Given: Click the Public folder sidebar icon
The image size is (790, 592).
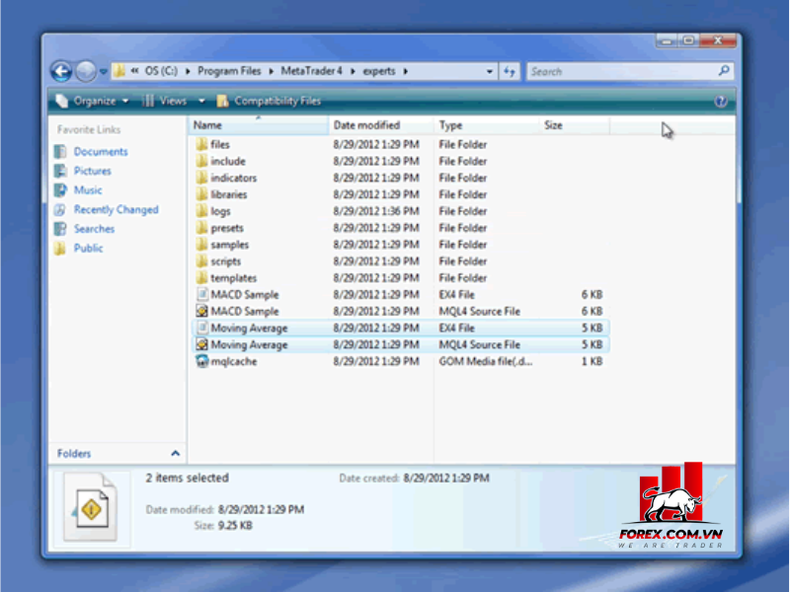Looking at the screenshot, I should [60, 249].
